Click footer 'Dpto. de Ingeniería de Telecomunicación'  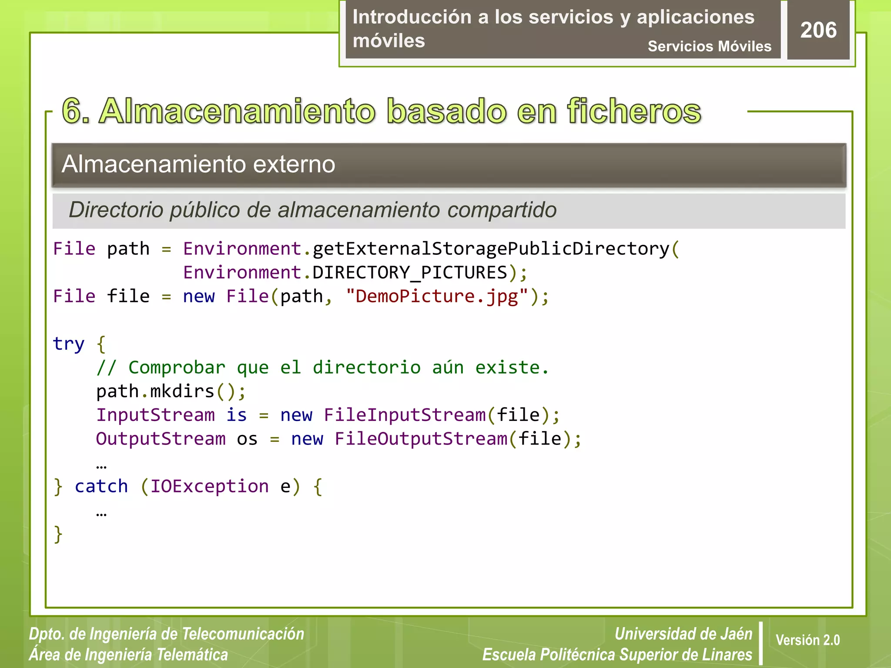click(167, 634)
